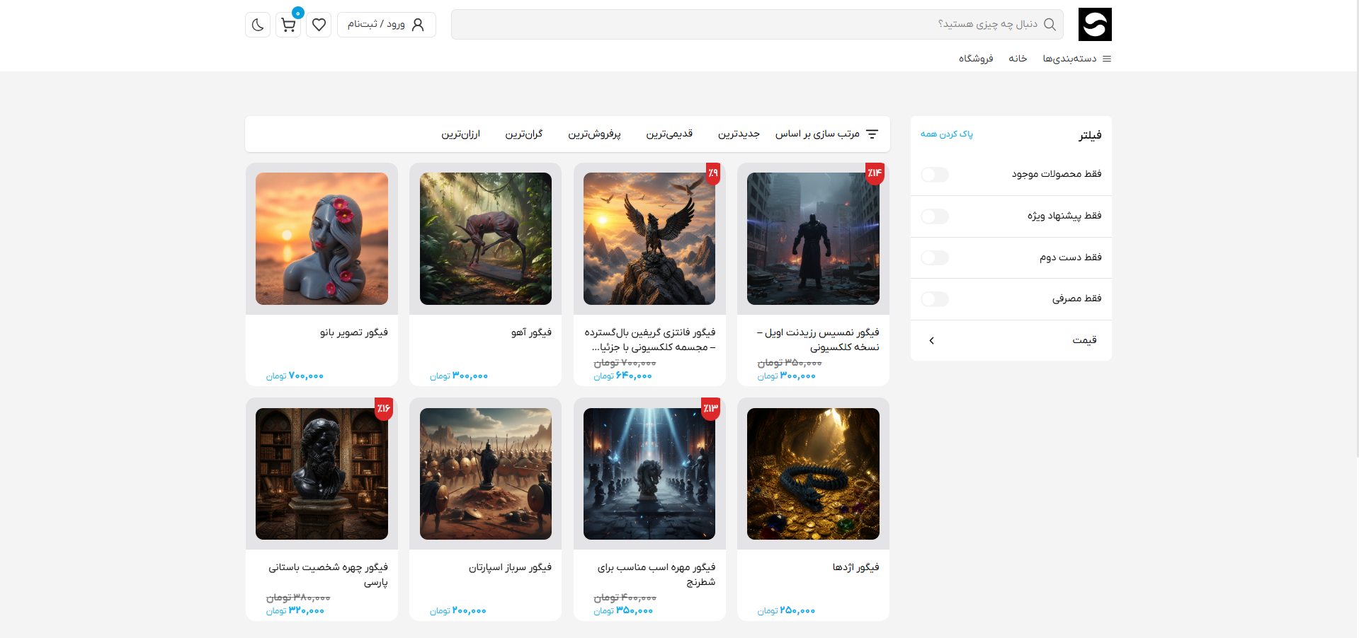This screenshot has height=638, width=1359.
Task: Sort by پرفروش‌ترین
Action: click(594, 134)
